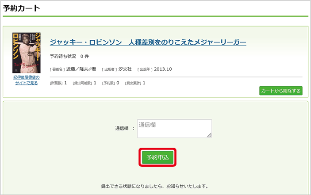Click the 予約カート page heading
Viewport: 311px width, 195px height.
coord(21,8)
